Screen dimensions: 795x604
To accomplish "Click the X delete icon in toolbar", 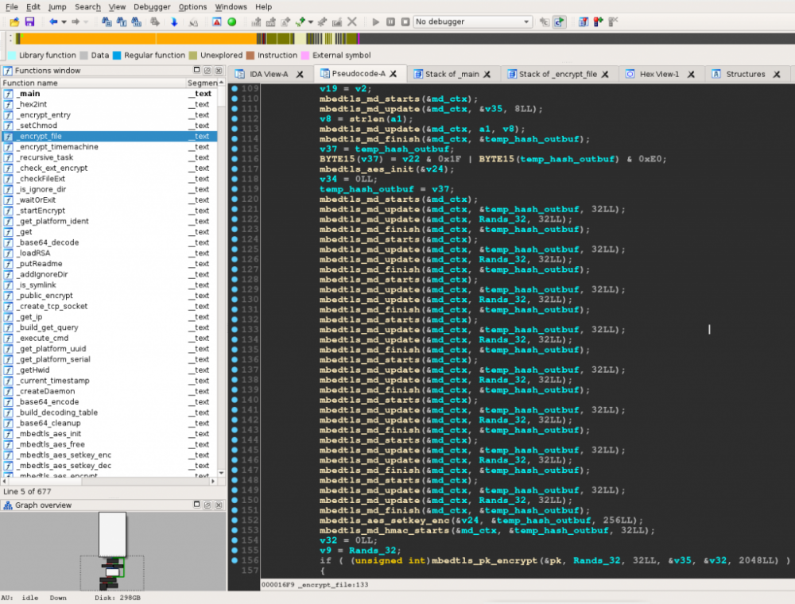I will point(352,21).
